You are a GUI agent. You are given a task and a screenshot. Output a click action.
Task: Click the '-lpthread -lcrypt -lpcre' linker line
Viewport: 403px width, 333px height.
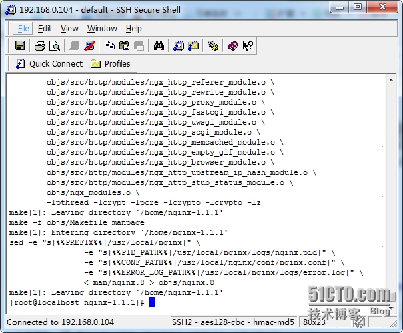tap(154, 202)
